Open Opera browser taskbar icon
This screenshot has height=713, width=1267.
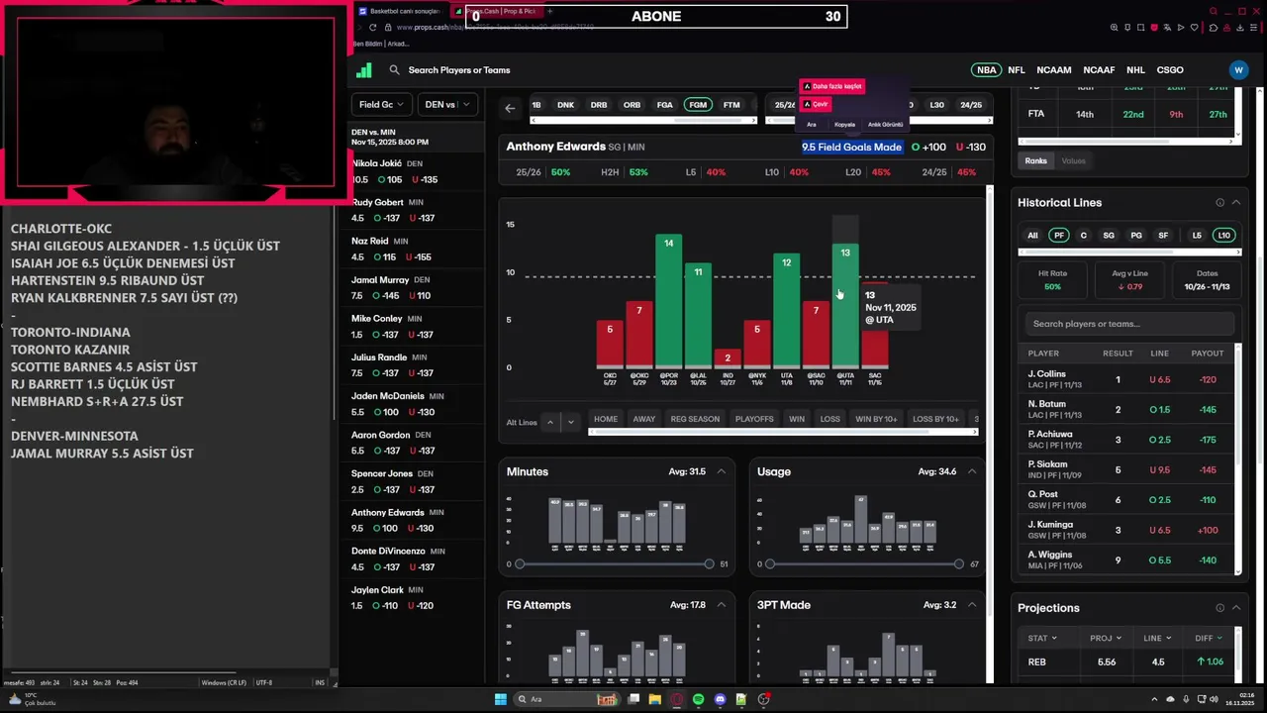coord(677,699)
